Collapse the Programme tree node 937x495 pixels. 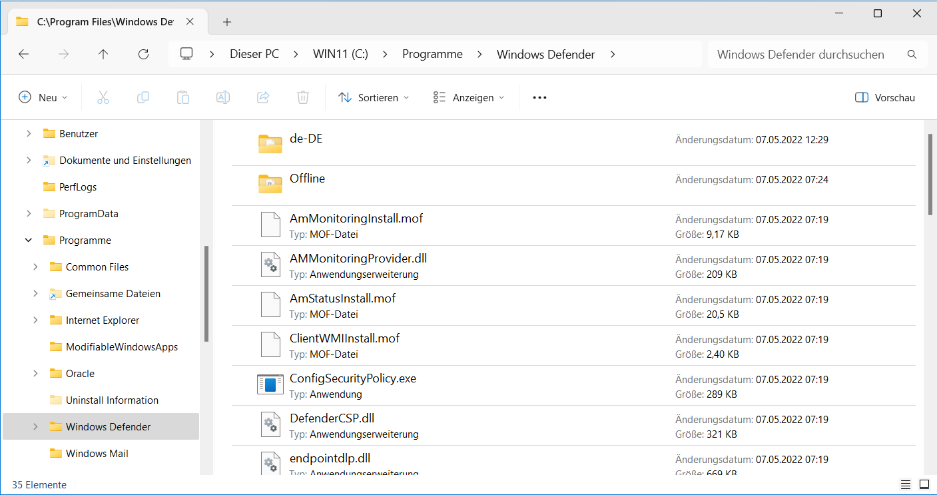29,241
